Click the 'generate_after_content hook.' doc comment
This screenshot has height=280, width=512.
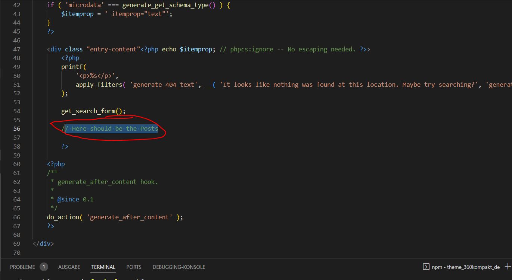click(108, 182)
